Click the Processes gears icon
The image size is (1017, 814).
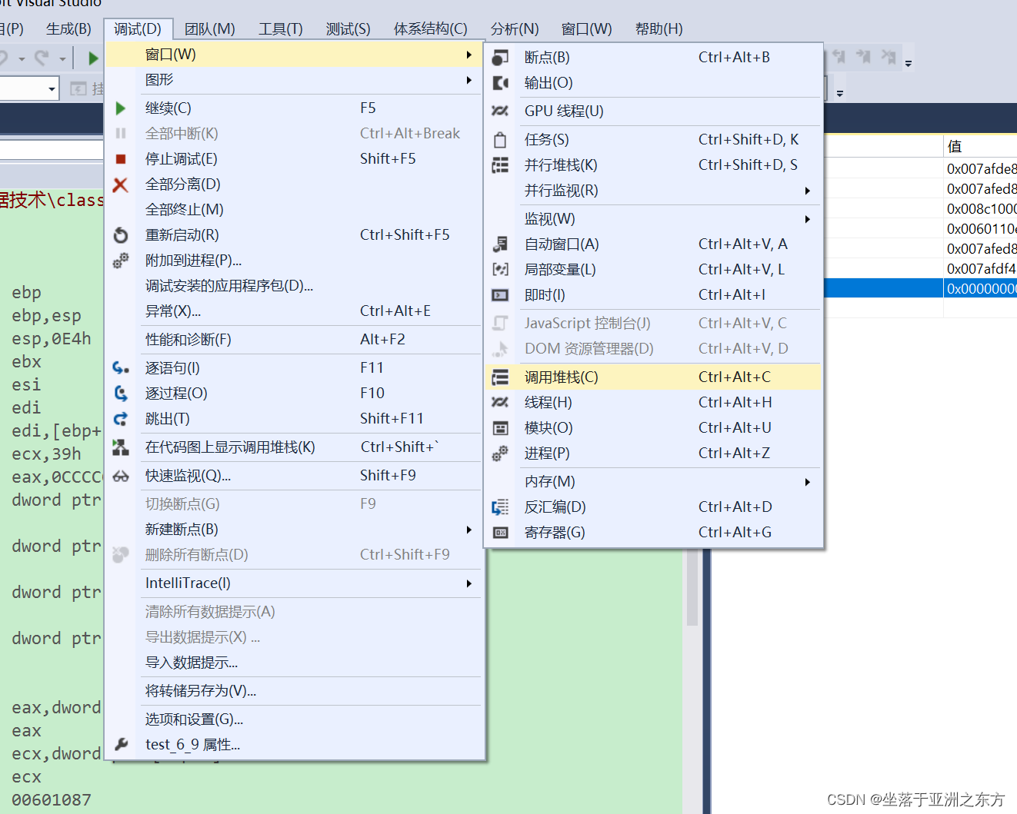pyautogui.click(x=500, y=454)
